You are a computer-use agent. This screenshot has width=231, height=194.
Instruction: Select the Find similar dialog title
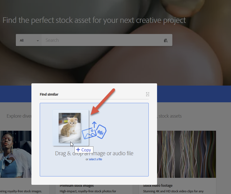[x=48, y=94]
